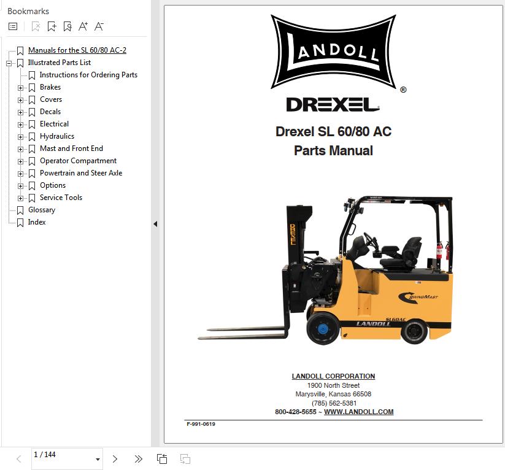Go to the previous page arrow
The width and height of the screenshot is (505, 470).
(19, 459)
